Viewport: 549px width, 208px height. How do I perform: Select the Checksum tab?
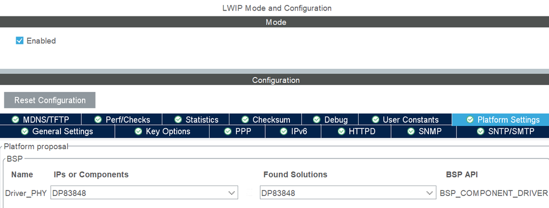(265, 119)
